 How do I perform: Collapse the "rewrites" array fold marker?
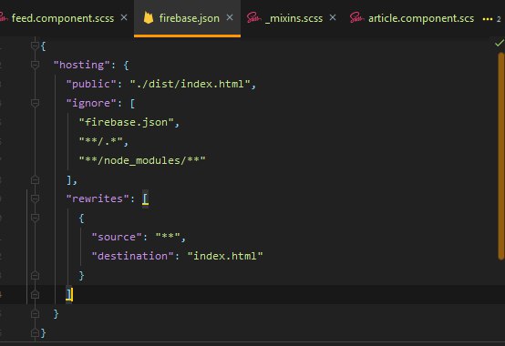36,198
